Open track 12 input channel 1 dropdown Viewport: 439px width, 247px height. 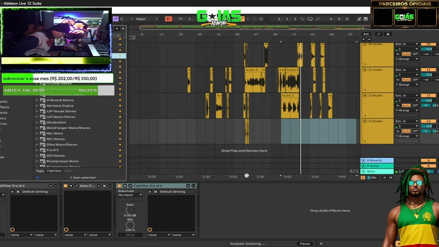coord(407,101)
